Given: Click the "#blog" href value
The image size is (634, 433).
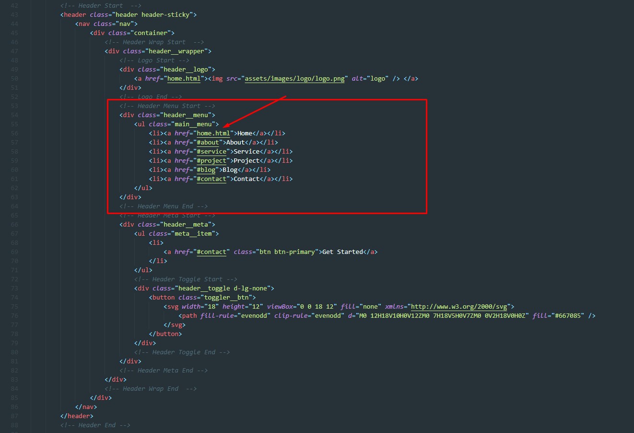Looking at the screenshot, I should (x=206, y=170).
